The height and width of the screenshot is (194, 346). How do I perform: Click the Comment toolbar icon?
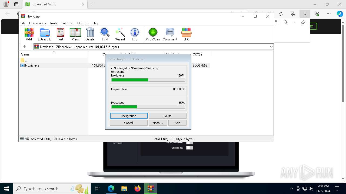(170, 34)
